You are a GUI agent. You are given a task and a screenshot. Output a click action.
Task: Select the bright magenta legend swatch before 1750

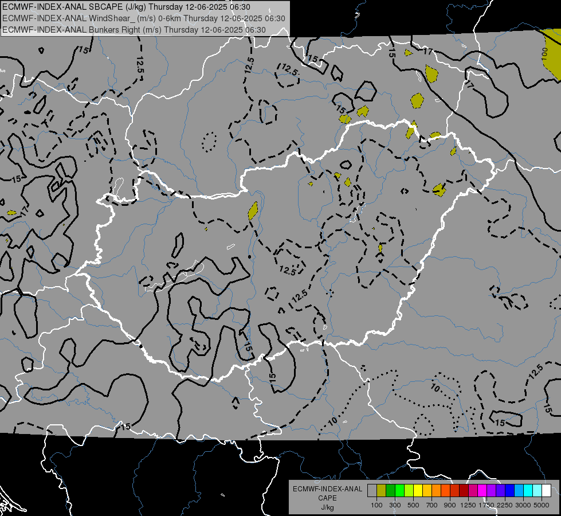click(x=482, y=490)
